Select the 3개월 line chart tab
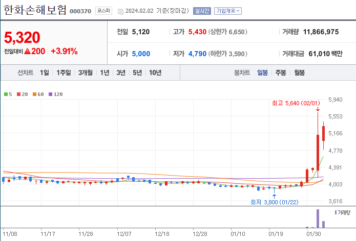 pos(86,73)
